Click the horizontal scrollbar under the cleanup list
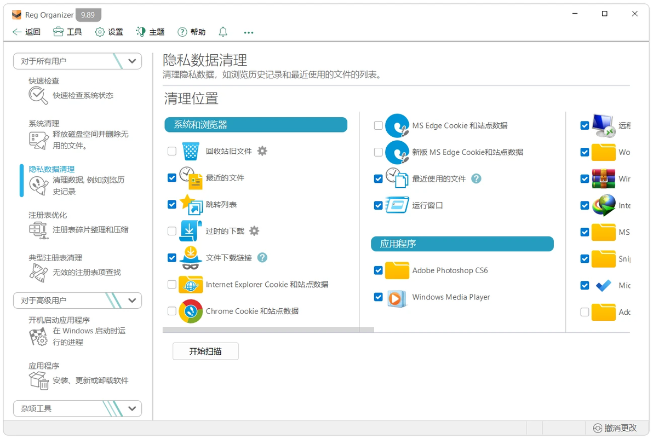 268,330
